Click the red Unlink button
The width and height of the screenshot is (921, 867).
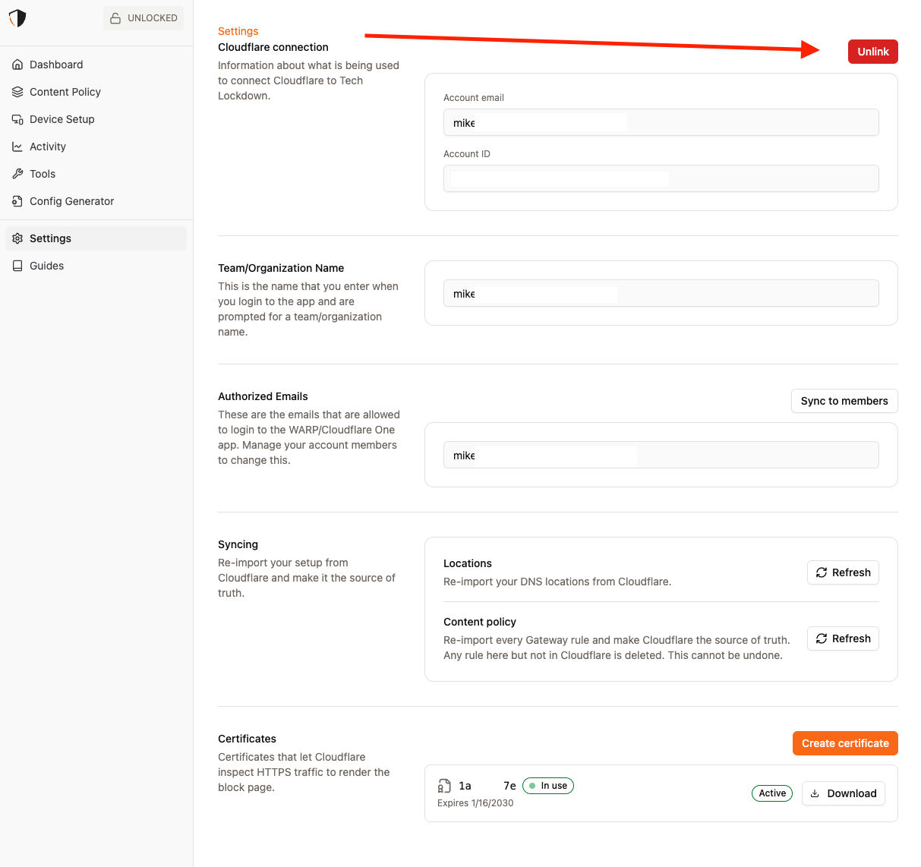873,52
